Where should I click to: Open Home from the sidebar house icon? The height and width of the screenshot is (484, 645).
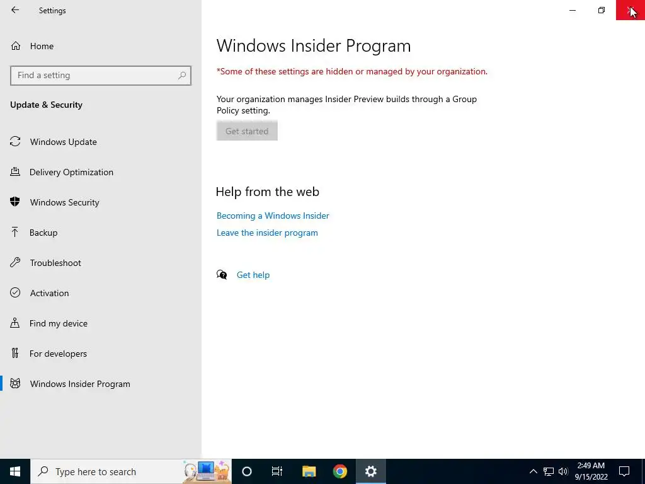16,45
